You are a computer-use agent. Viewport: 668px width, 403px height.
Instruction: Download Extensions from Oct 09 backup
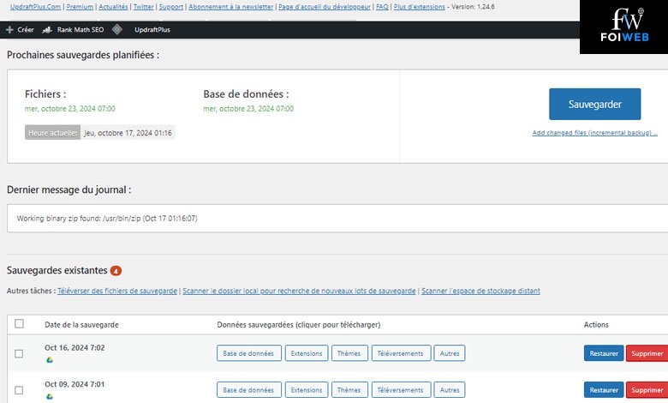pos(307,390)
